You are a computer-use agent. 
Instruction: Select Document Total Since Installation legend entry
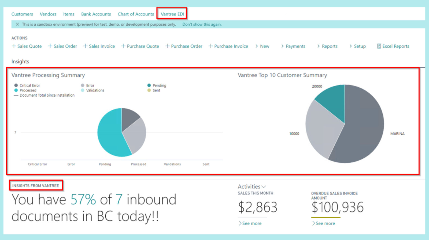coord(44,95)
